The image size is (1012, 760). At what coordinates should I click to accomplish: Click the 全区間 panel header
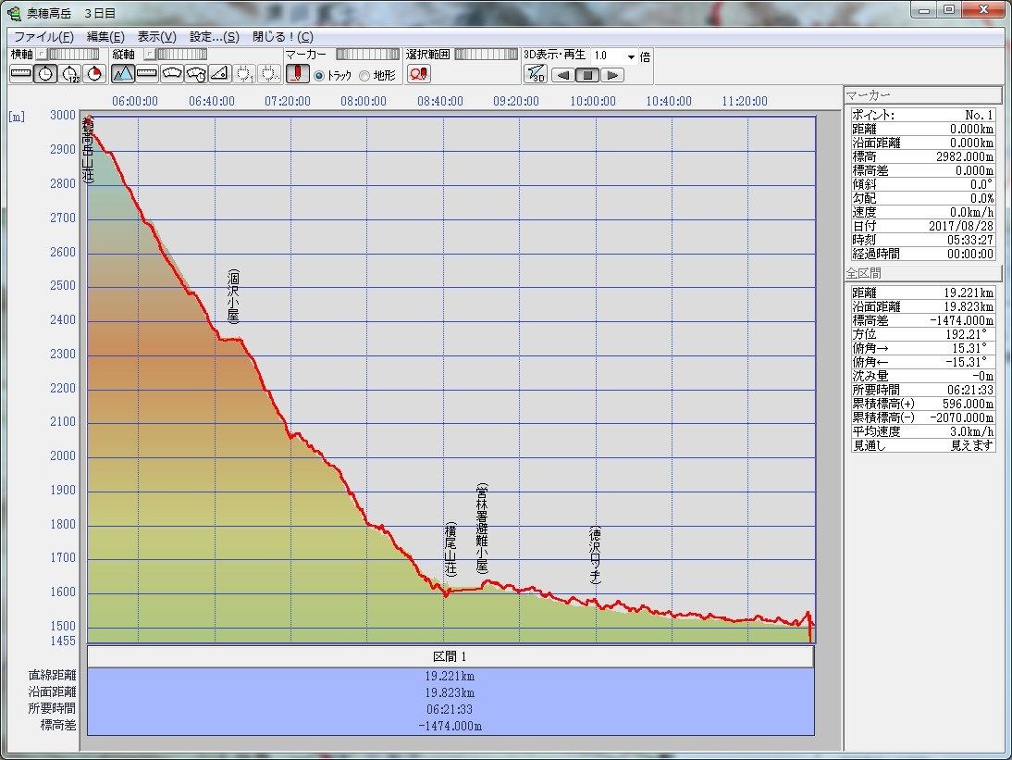click(923, 273)
